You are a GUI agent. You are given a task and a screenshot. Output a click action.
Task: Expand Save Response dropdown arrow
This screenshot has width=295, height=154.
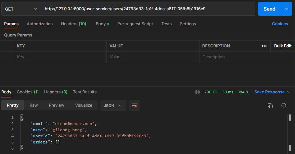click(x=289, y=92)
